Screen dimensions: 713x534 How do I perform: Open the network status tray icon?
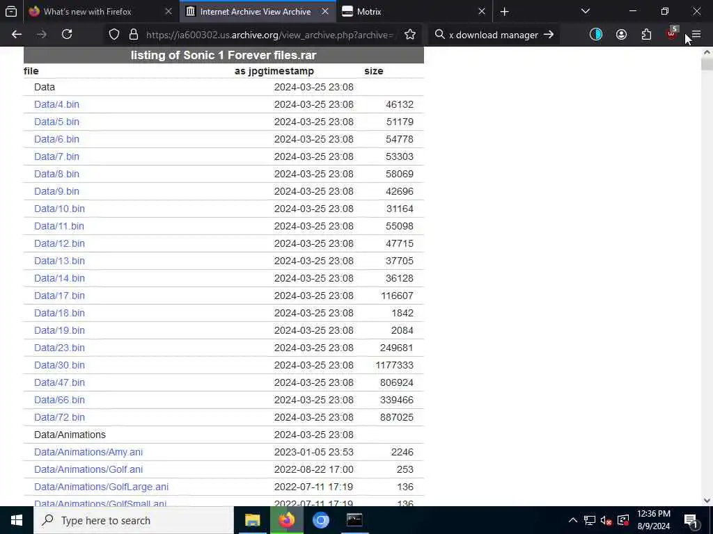tap(590, 520)
